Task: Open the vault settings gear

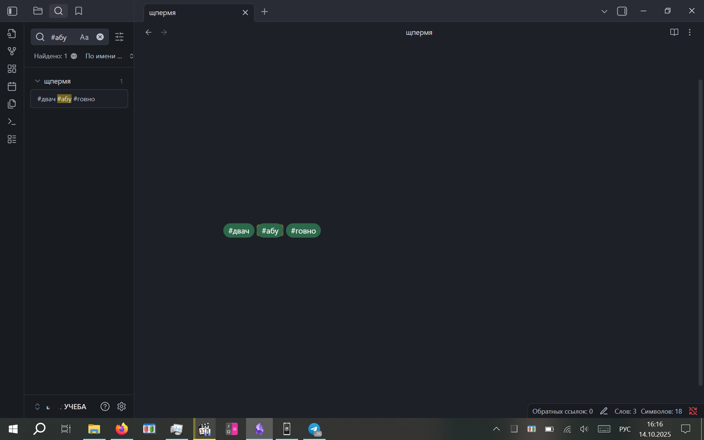Action: 121,407
